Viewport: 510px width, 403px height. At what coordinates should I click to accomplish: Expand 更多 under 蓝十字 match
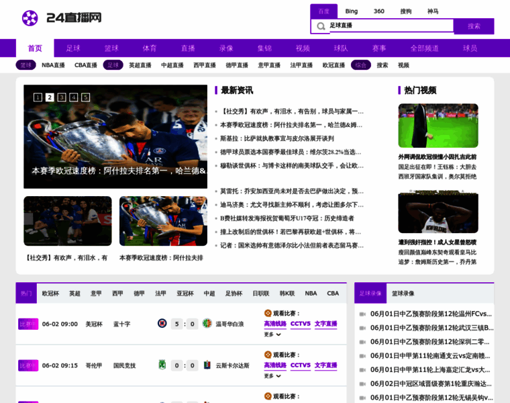[272, 334]
